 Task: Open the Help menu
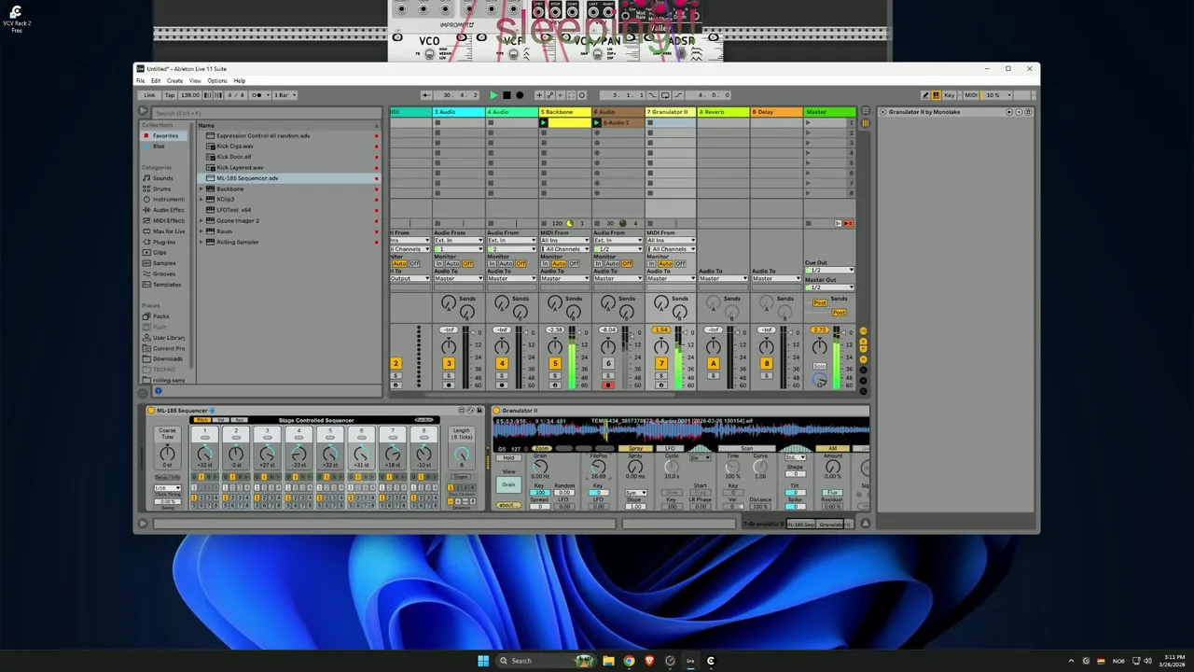coord(239,80)
